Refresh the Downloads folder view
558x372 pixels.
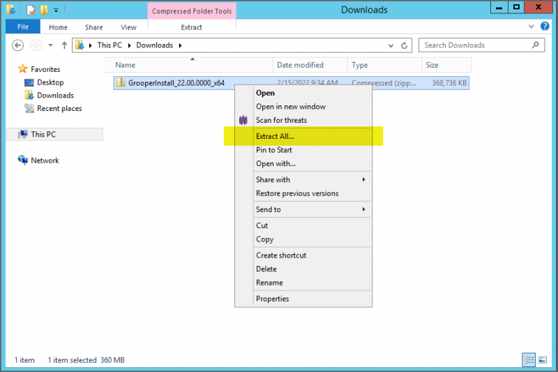coord(405,45)
